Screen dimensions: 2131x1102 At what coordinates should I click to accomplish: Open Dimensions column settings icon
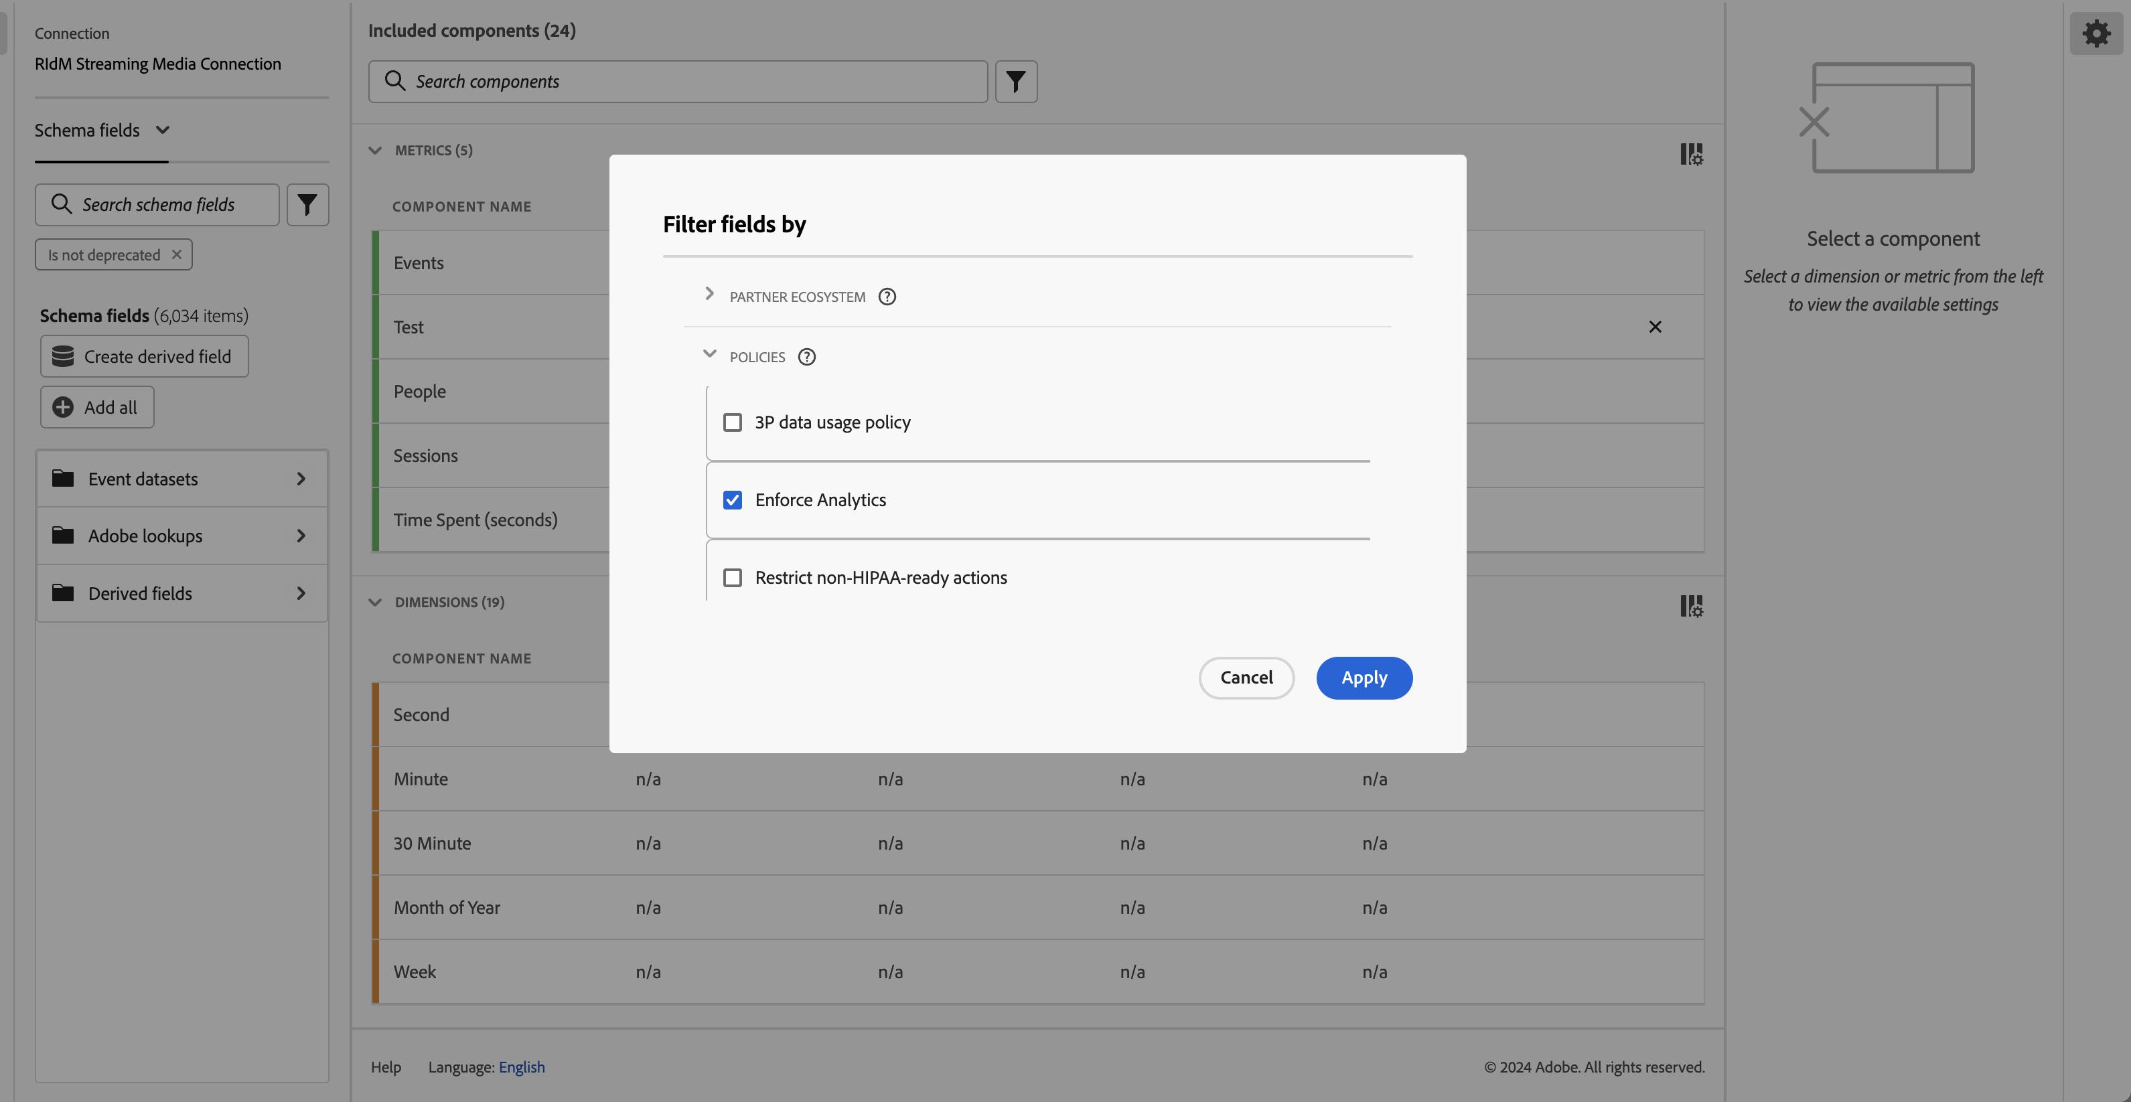[1691, 607]
